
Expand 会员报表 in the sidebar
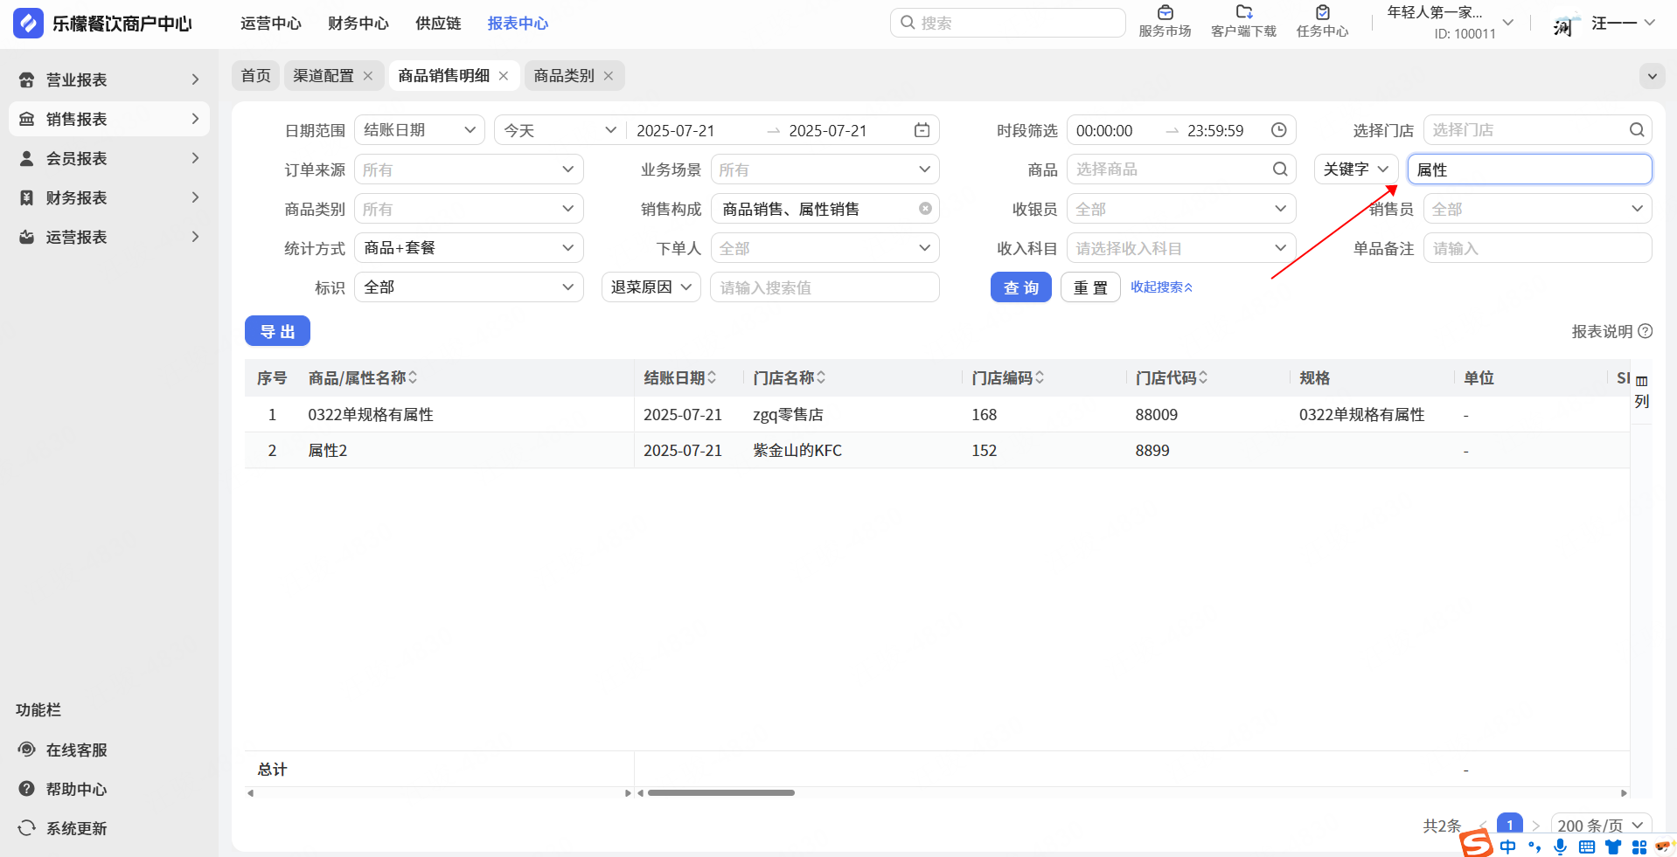109,158
